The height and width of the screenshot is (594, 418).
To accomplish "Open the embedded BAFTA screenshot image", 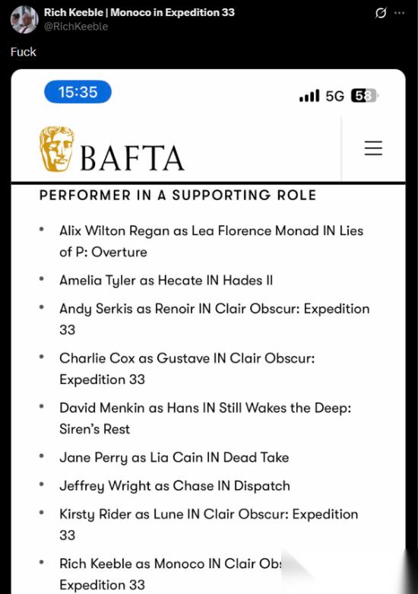I will (x=208, y=332).
